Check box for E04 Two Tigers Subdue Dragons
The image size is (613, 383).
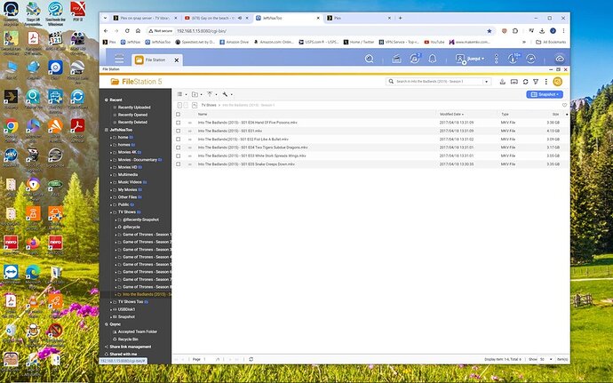[x=179, y=148]
